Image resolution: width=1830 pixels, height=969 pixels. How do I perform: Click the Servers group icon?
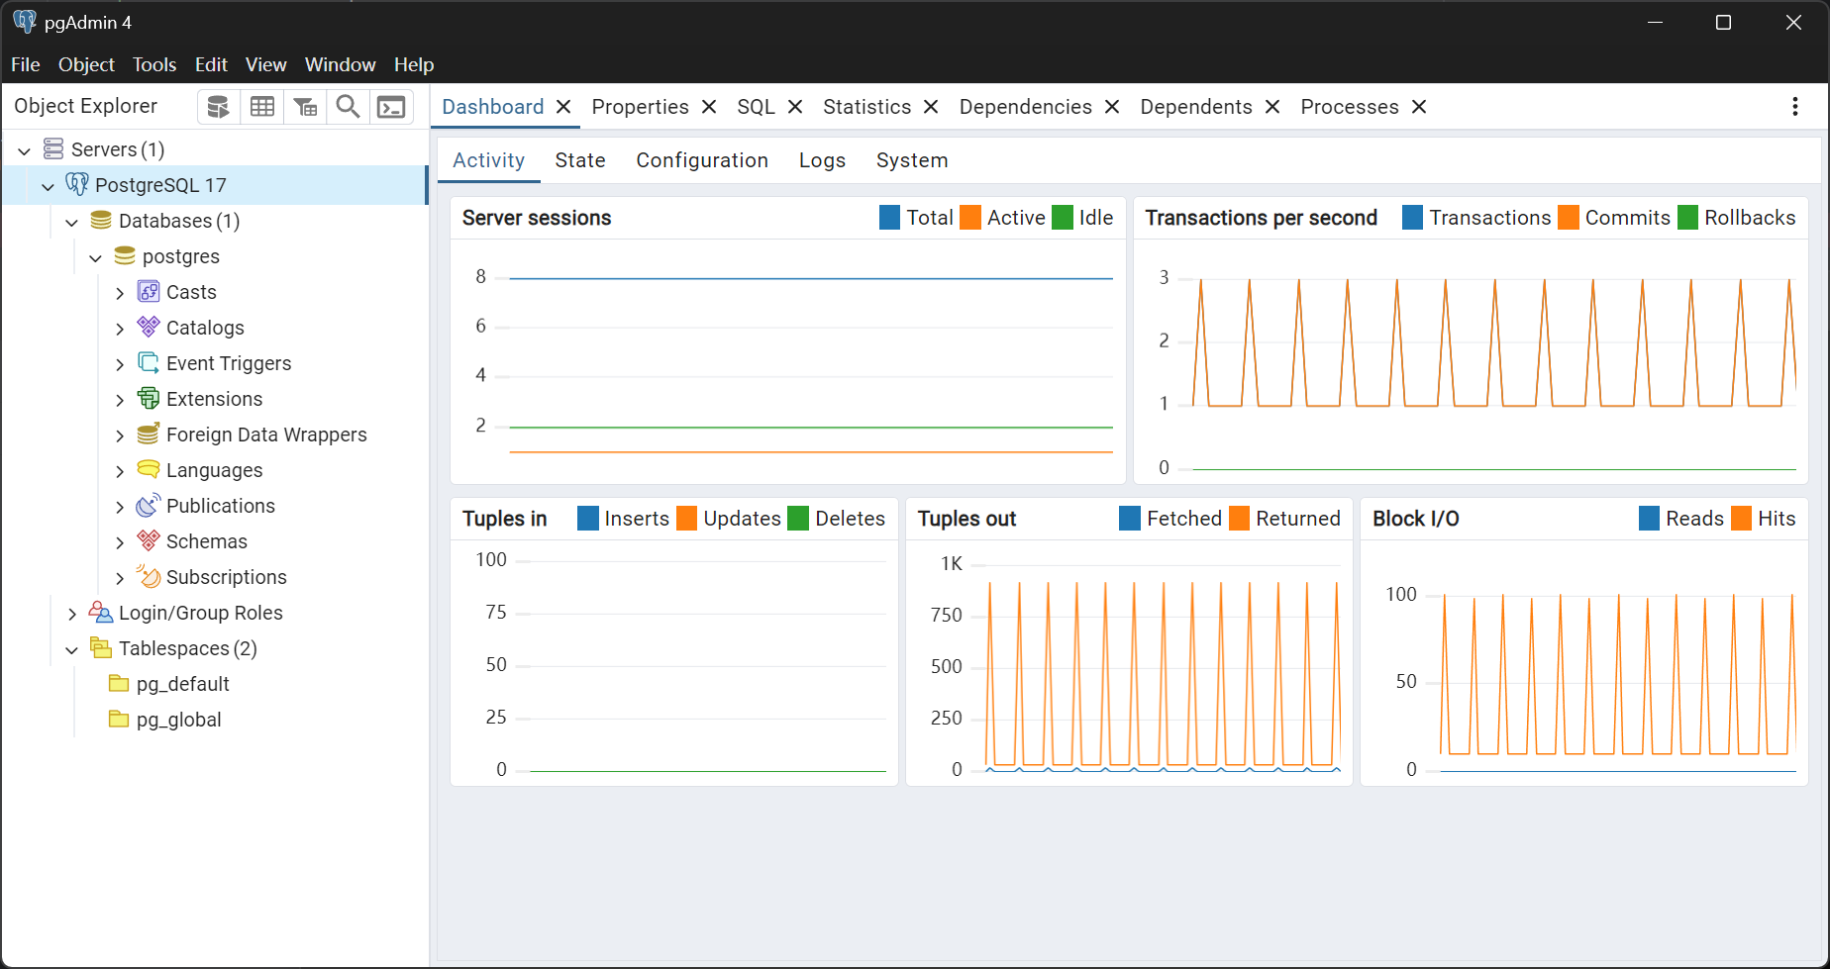pyautogui.click(x=53, y=149)
